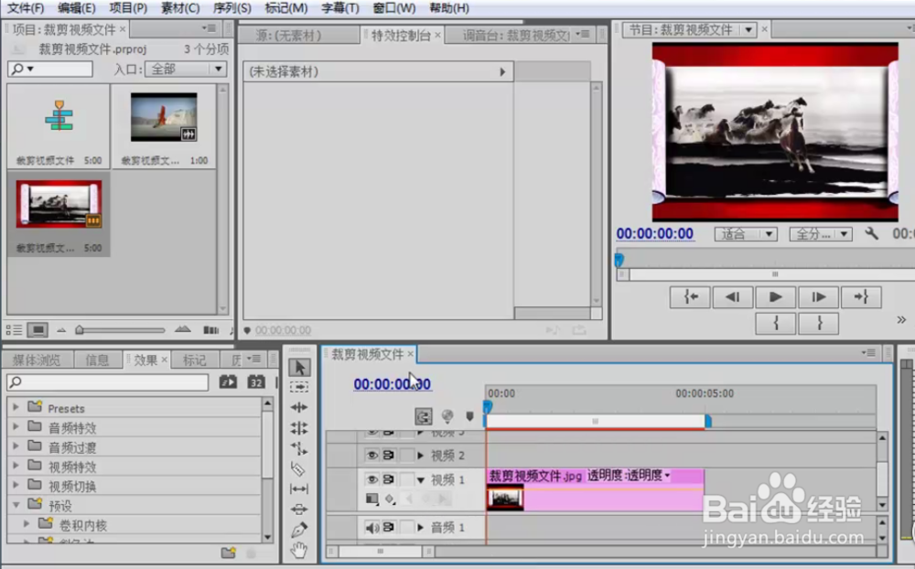Switch project panel to icon view
The image size is (915, 569).
(38, 330)
